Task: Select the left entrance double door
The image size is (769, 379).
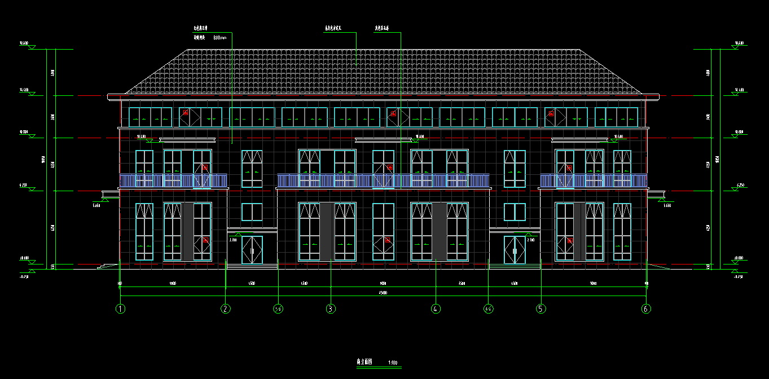Action: [252, 250]
